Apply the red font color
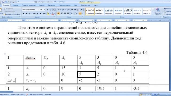The image size is (171, 96). (x=53, y=14)
